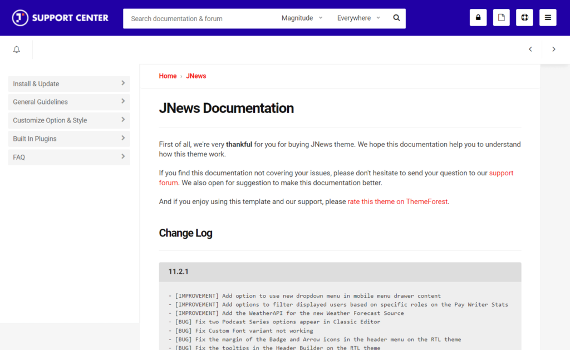The width and height of the screenshot is (570, 350).
Task: Click the right navigation chevron arrow
Action: coord(554,49)
